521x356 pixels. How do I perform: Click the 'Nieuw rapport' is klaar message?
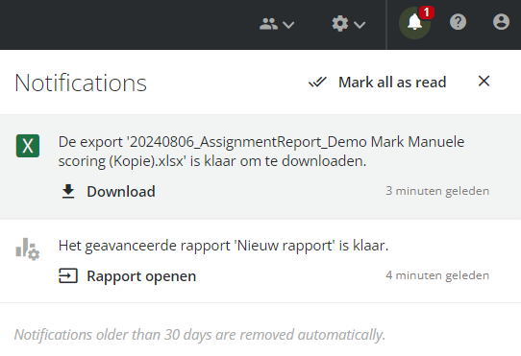pos(223,246)
